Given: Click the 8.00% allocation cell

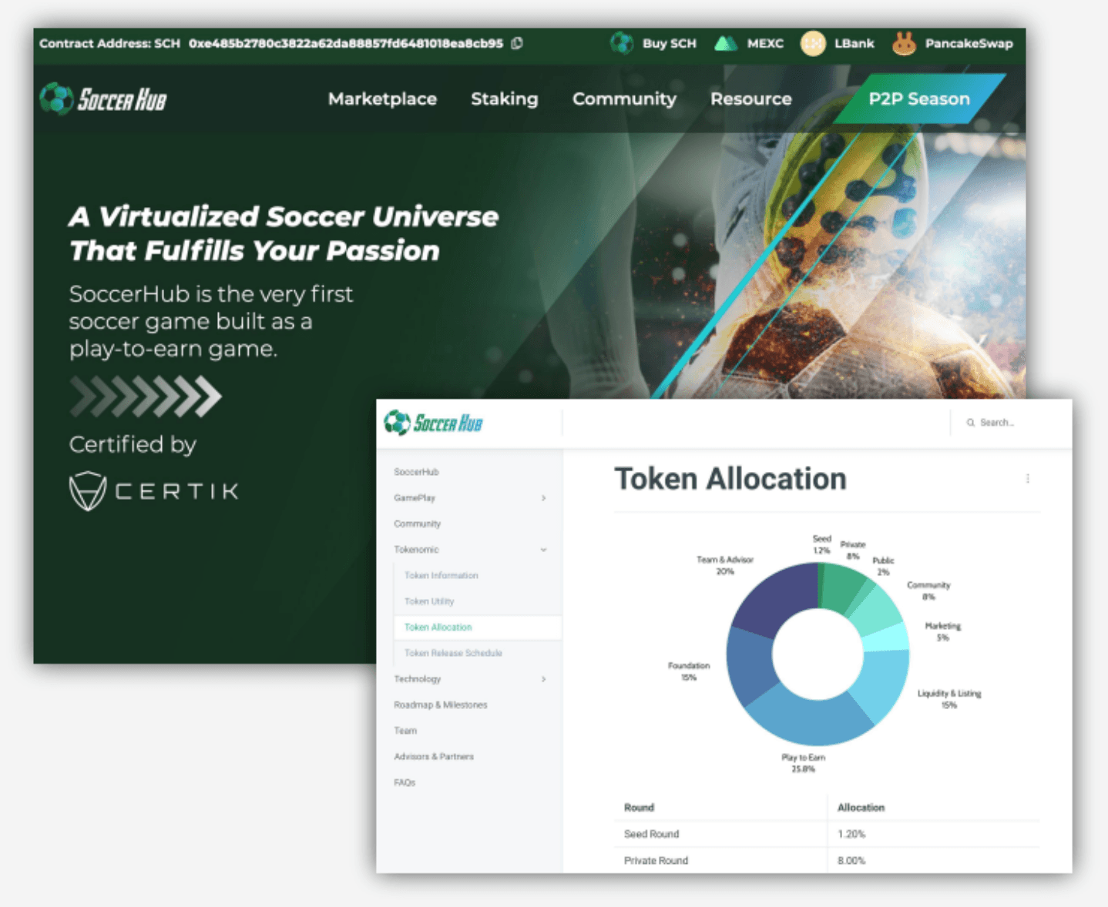Looking at the screenshot, I should 851,861.
